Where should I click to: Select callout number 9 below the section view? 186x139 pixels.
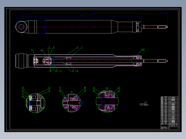(73, 71)
